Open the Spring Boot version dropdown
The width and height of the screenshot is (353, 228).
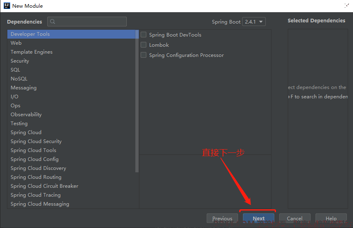tap(254, 22)
